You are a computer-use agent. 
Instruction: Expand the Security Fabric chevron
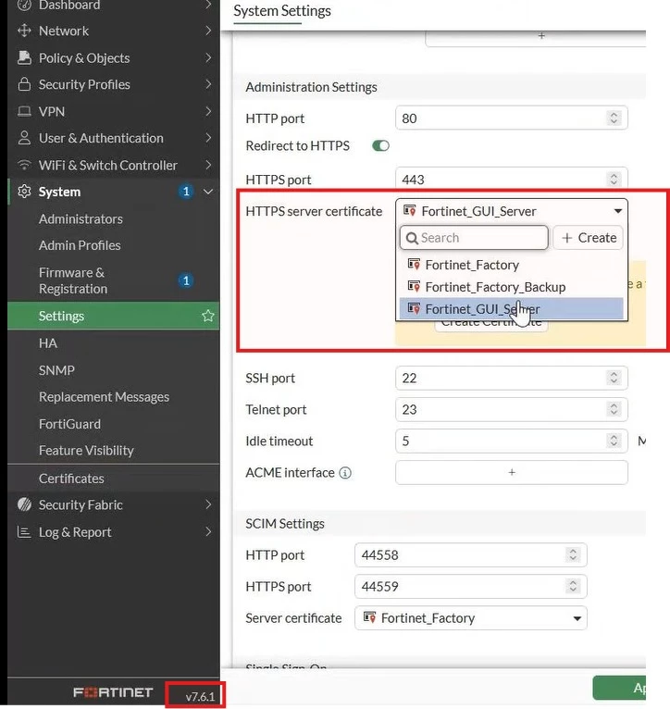tap(208, 504)
